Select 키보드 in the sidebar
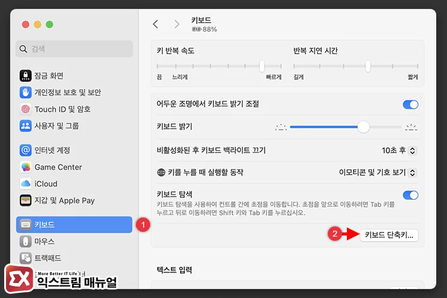 [x=74, y=225]
